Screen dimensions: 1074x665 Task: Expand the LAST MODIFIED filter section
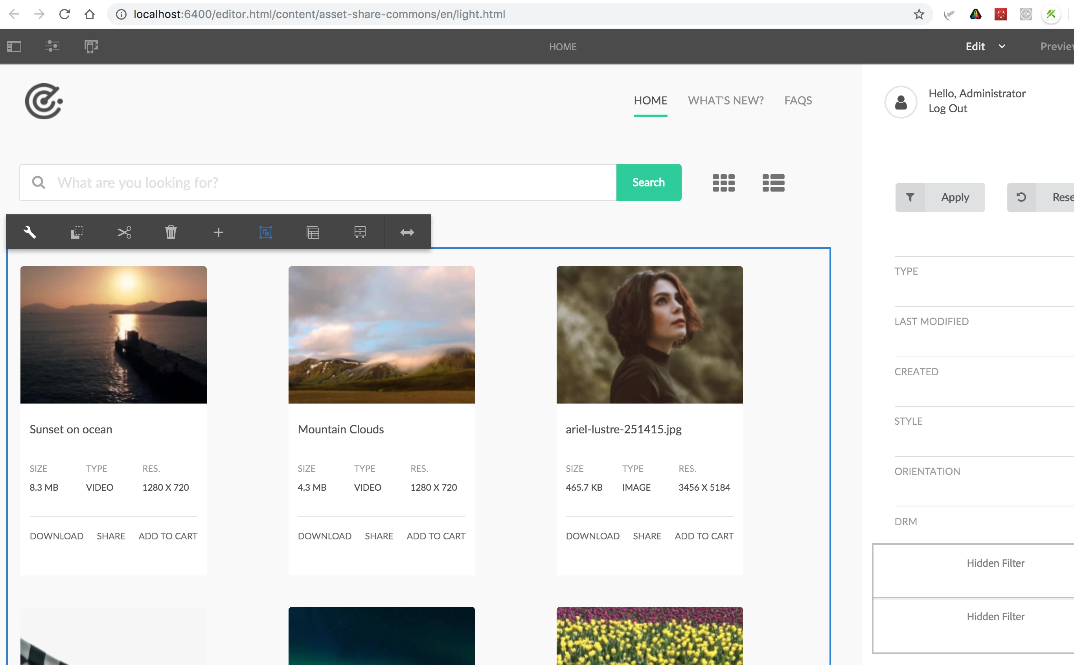tap(931, 322)
